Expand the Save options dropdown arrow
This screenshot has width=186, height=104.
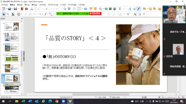point(18,9)
